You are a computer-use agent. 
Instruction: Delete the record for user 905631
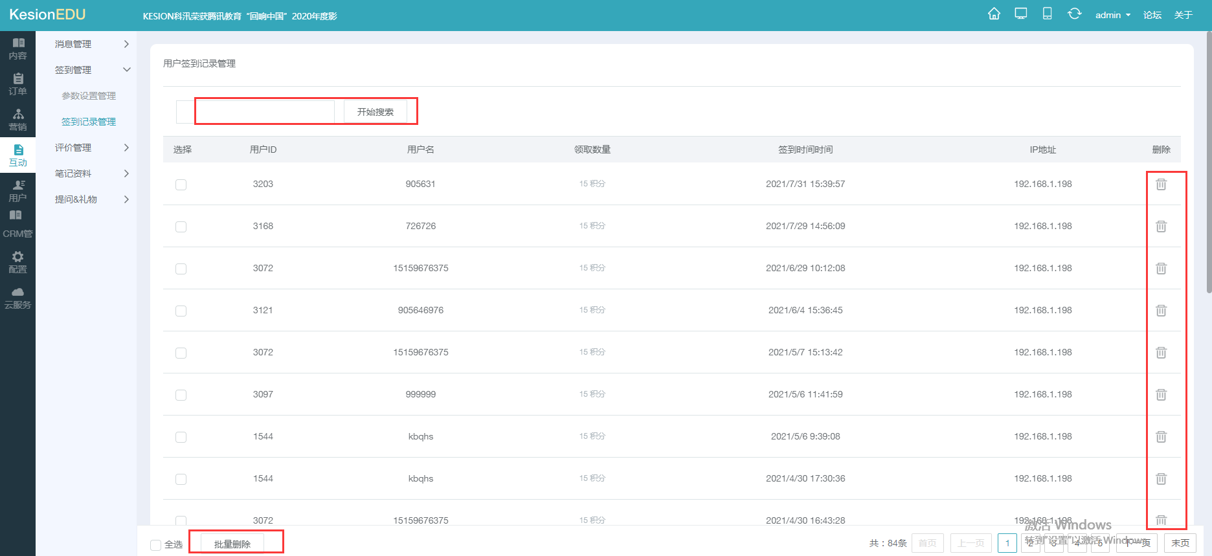1161,184
